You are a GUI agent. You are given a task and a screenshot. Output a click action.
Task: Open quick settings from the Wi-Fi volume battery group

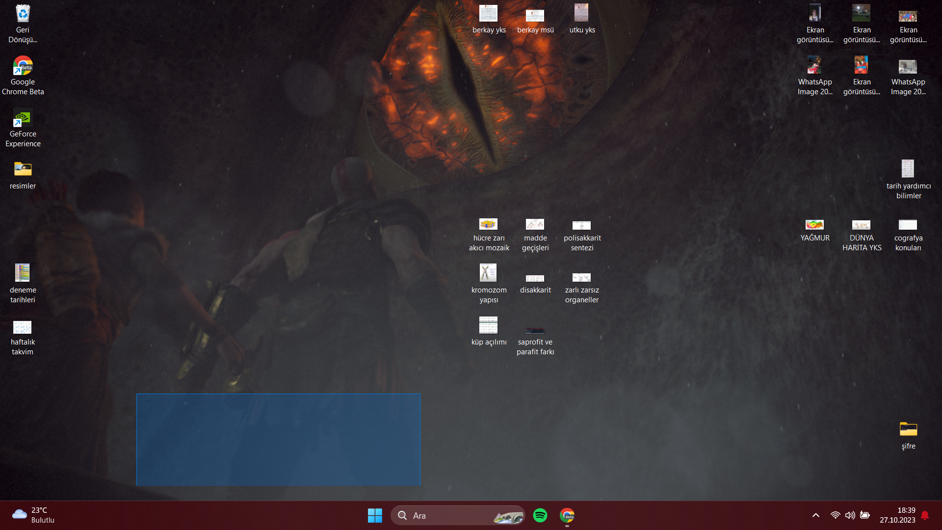point(850,515)
